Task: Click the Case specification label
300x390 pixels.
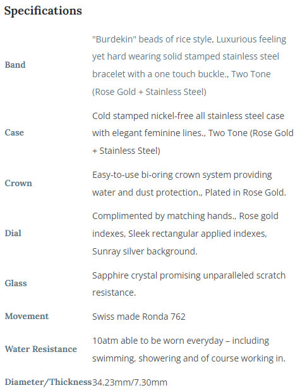Action: pos(15,132)
